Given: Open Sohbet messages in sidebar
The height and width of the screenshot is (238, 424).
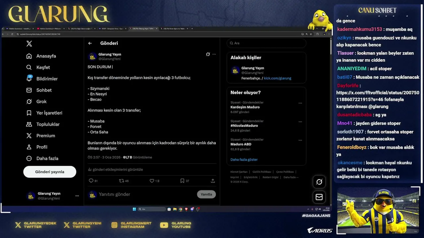Looking at the screenshot, I should (x=39, y=90).
